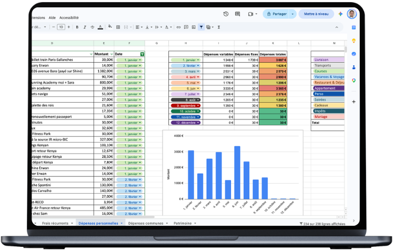Viewport: 393px width, 251px height.
Task: Collapse the toolbar with the chevron
Action: pyautogui.click(x=337, y=27)
